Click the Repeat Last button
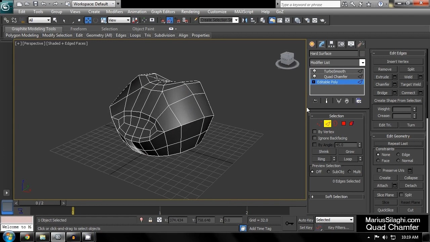The height and width of the screenshot is (242, 430). [398, 144]
